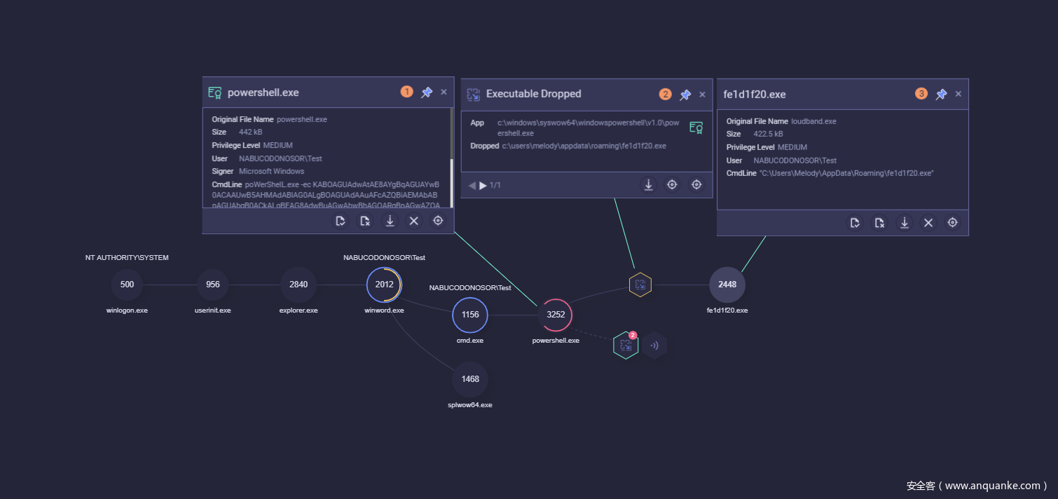Click target locate icon in powershell.exe panel
1058x499 pixels.
tap(438, 221)
